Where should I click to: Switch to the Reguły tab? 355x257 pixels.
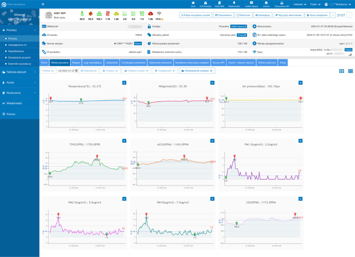(76, 62)
